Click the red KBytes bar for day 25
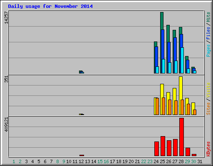This screenshot has height=166, width=213. pyautogui.click(x=163, y=146)
